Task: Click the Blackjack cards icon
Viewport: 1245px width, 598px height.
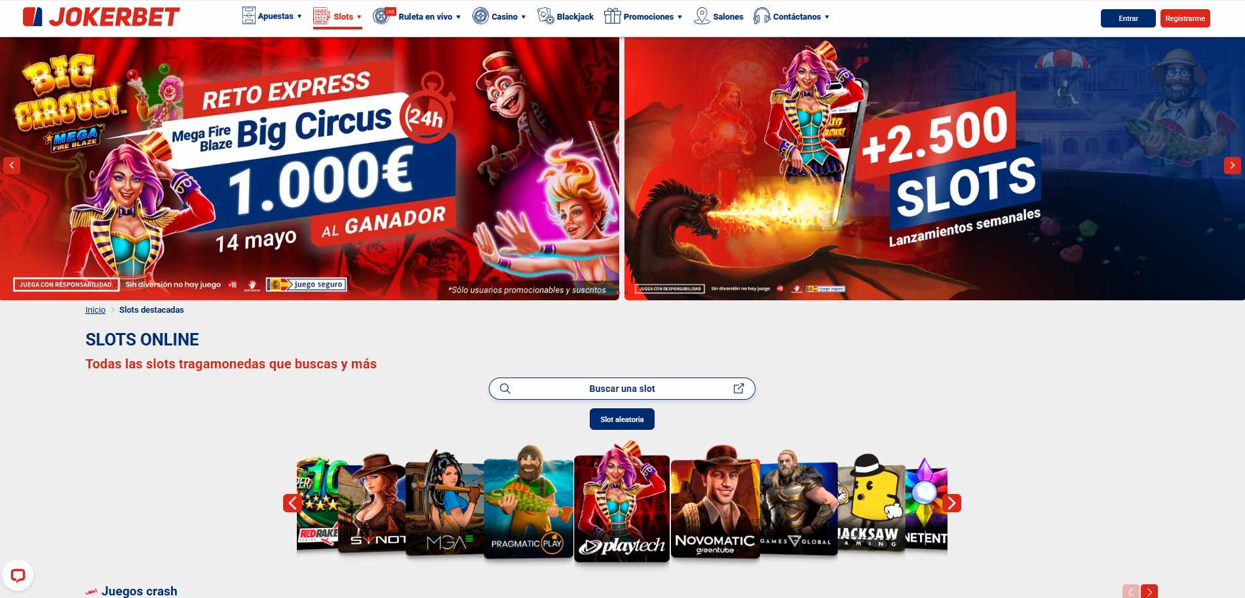Action: pyautogui.click(x=545, y=16)
